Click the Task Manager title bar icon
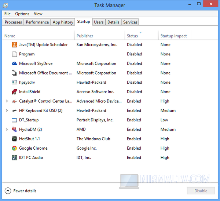This screenshot has width=220, height=201. 5,6
